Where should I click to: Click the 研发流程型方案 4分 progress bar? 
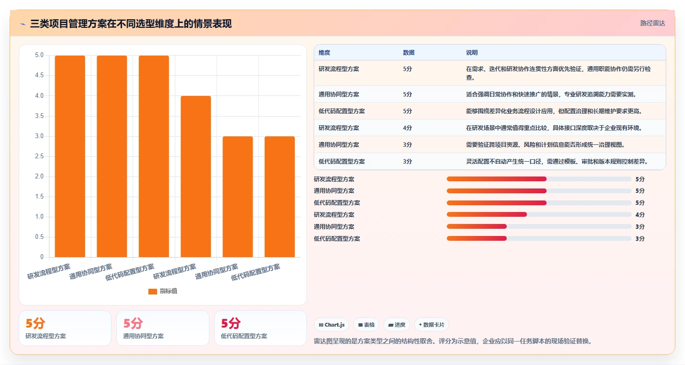[539, 214]
